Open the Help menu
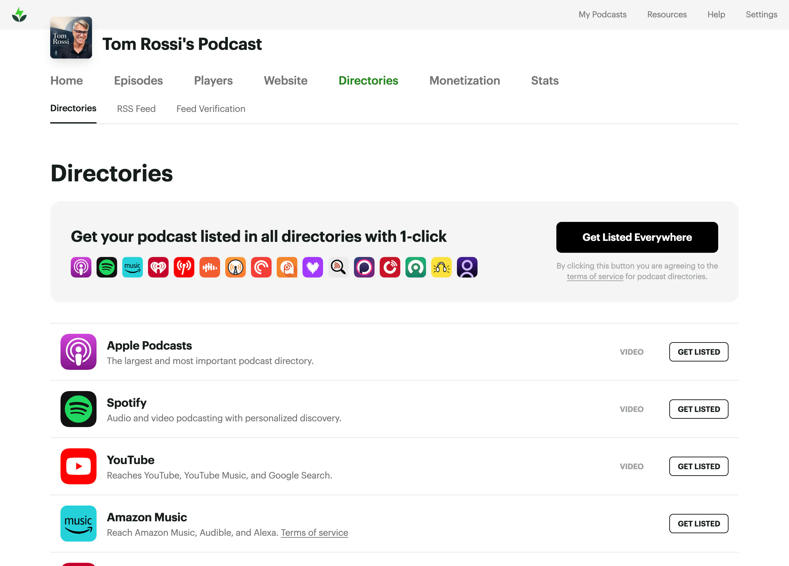The height and width of the screenshot is (566, 789). tap(716, 14)
